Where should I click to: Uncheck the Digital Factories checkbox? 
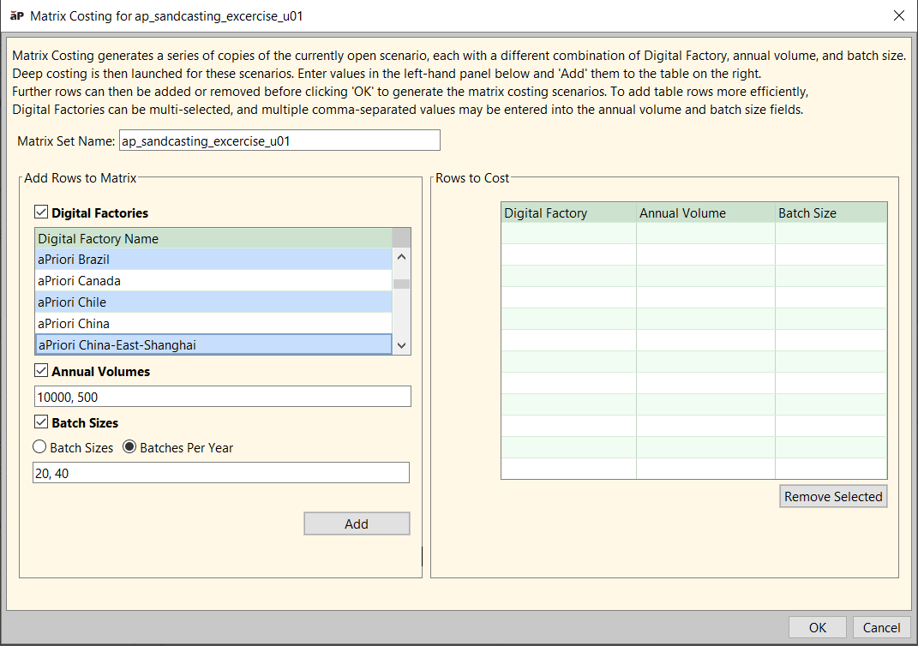point(41,212)
